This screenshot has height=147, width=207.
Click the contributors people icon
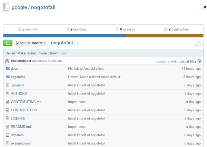click(166, 29)
